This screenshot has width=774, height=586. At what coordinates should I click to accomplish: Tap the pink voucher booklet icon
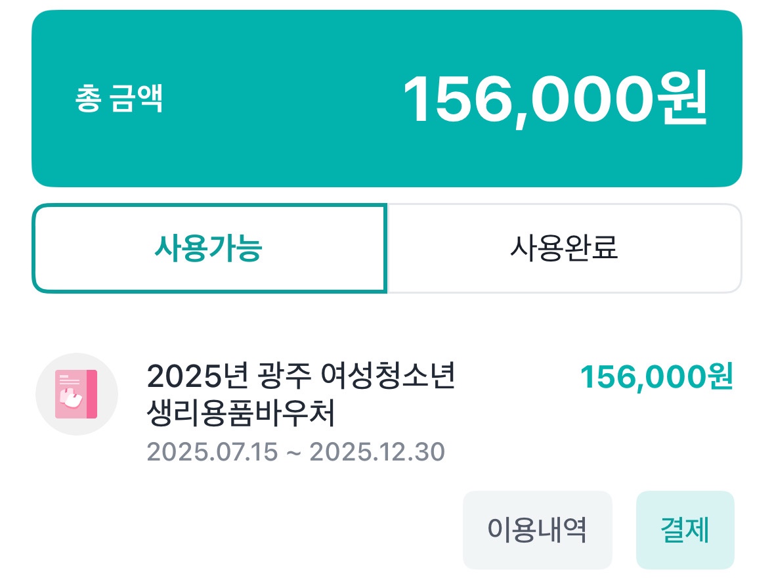[77, 394]
